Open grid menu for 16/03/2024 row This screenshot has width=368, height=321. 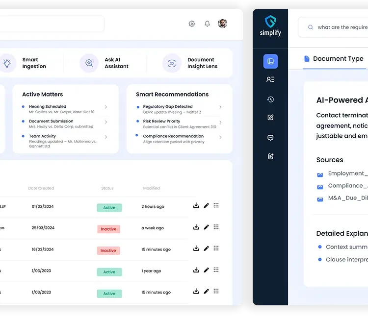coord(216,248)
